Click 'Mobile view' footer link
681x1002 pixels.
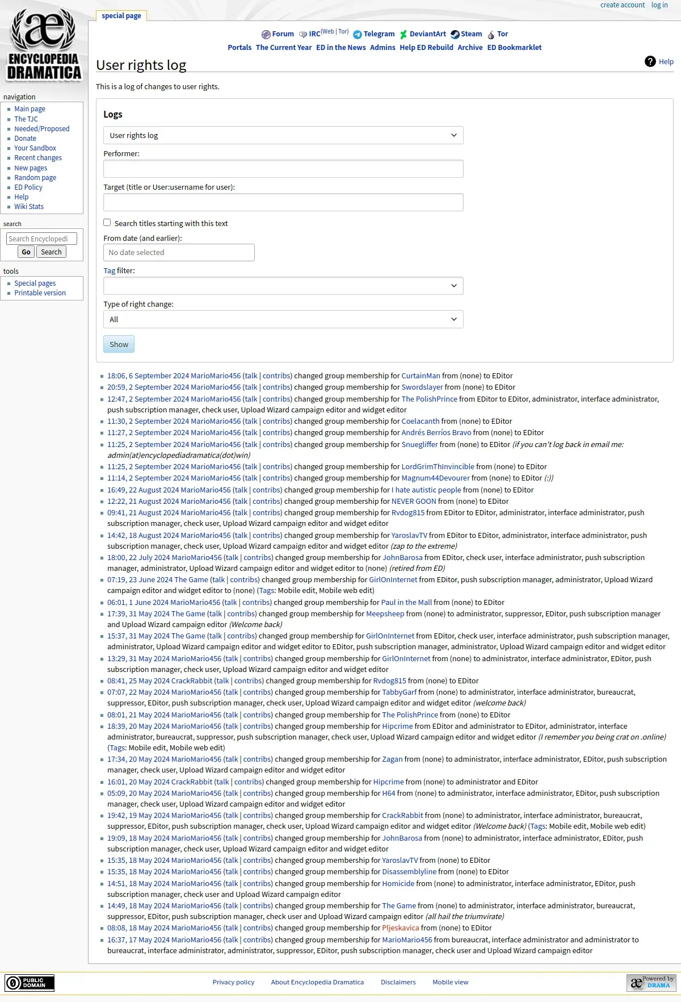(451, 983)
